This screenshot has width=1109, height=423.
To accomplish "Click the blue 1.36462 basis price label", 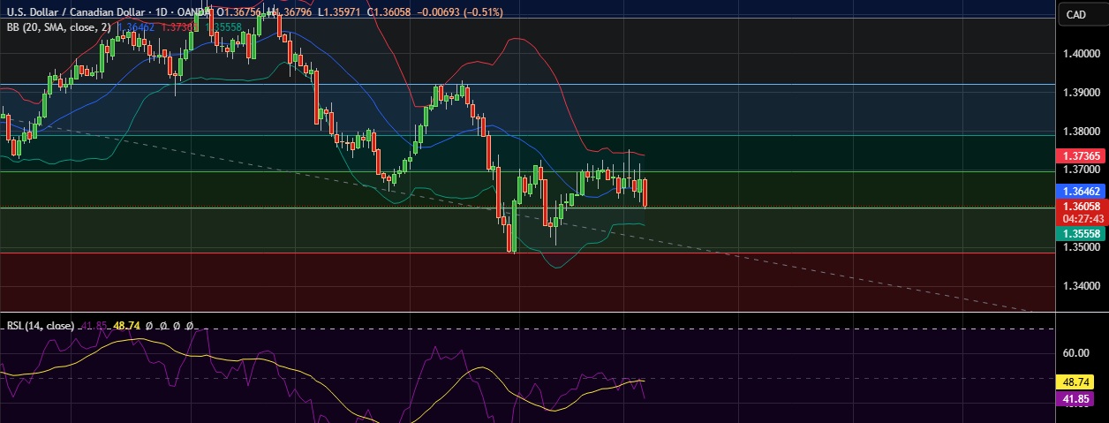I will pyautogui.click(x=1081, y=191).
